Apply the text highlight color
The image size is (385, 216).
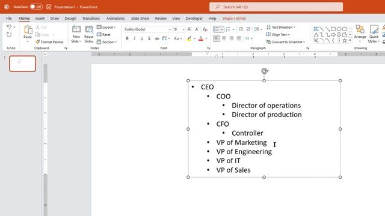point(189,38)
